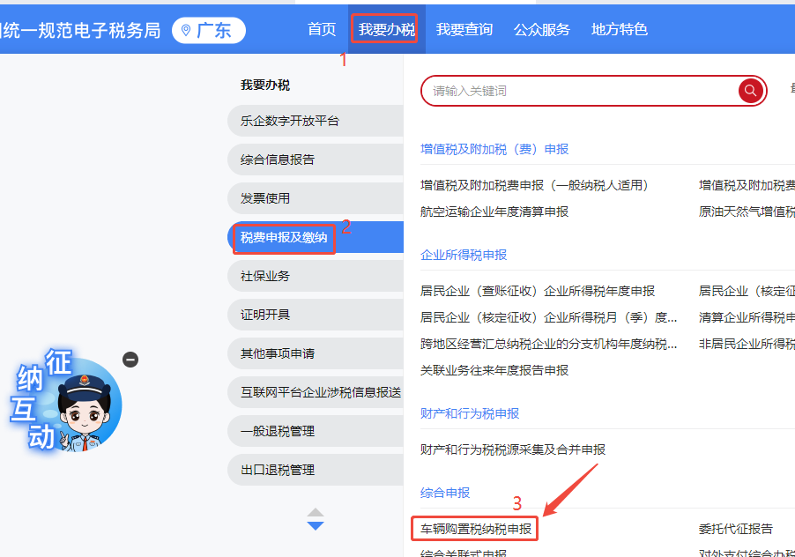Click the location pin icon beside 广东
The width and height of the screenshot is (795, 557).
point(185,31)
